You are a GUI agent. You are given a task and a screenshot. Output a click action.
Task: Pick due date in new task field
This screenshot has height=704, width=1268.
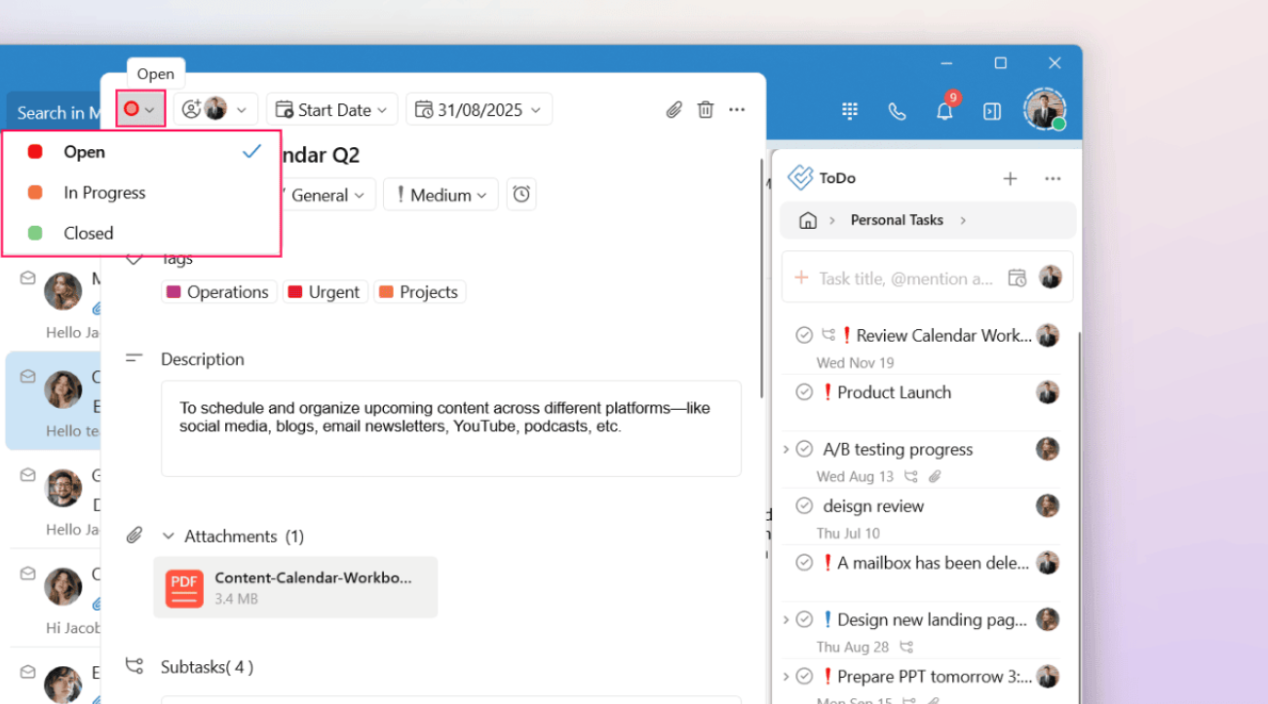(x=1017, y=278)
